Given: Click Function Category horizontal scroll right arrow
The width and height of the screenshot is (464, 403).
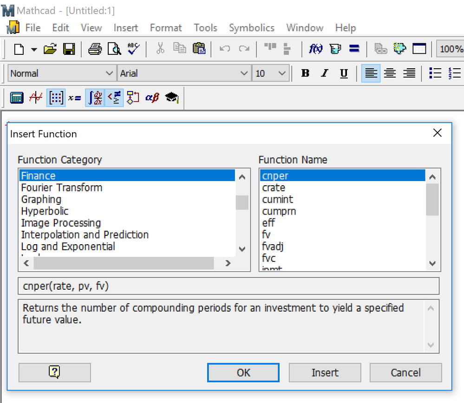Looking at the screenshot, I should point(228,263).
